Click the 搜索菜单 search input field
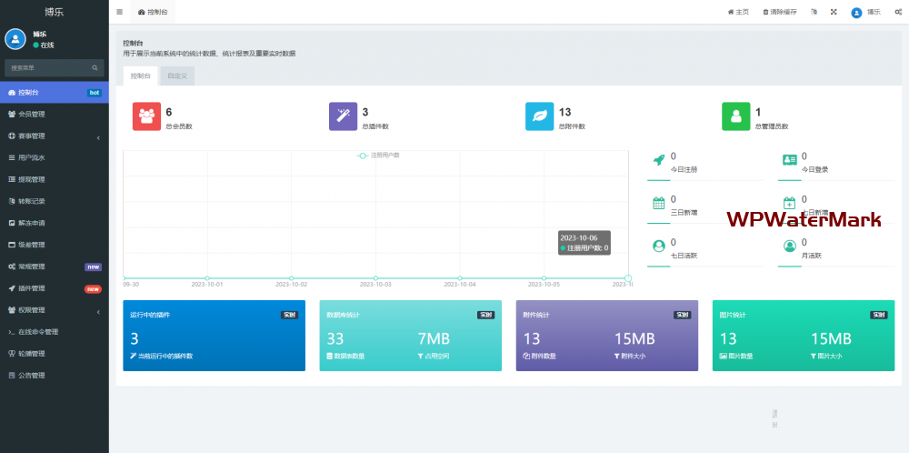Image resolution: width=909 pixels, height=453 pixels. (47, 68)
